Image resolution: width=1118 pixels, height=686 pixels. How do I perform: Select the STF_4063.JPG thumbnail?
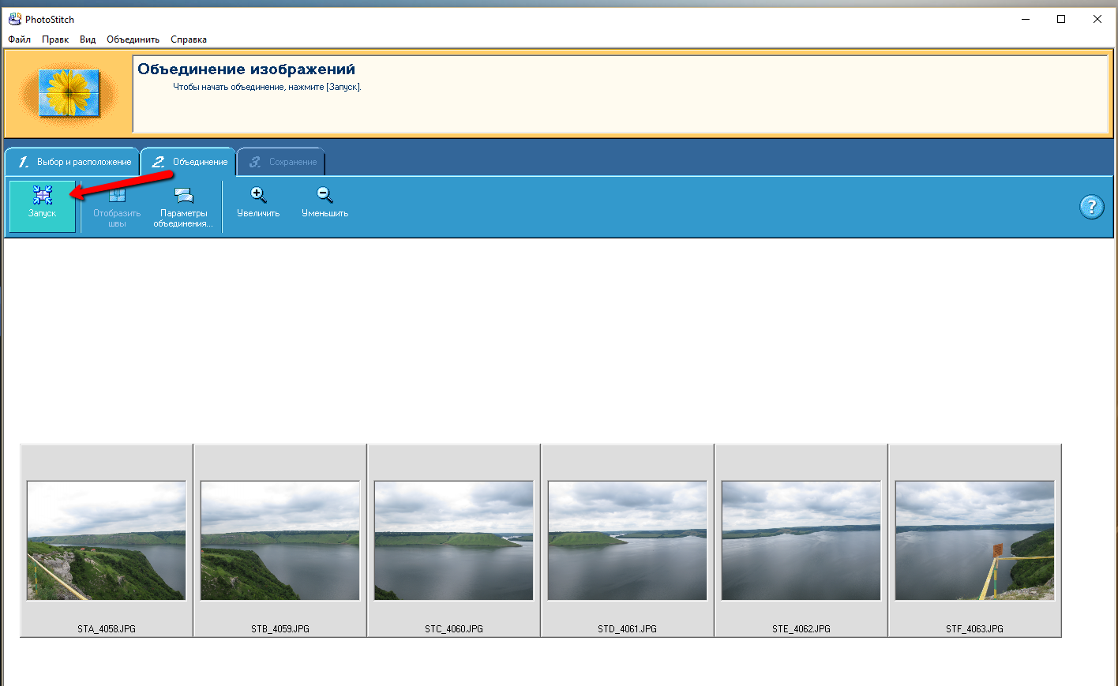click(975, 541)
